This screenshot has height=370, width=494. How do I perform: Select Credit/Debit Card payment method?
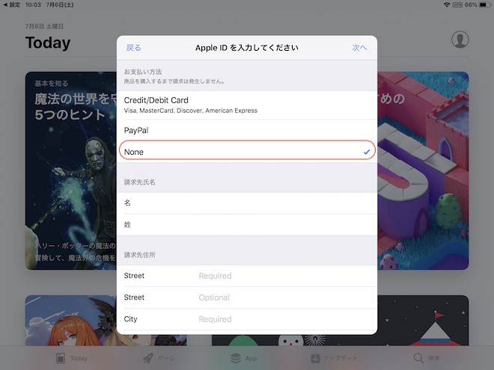click(247, 105)
